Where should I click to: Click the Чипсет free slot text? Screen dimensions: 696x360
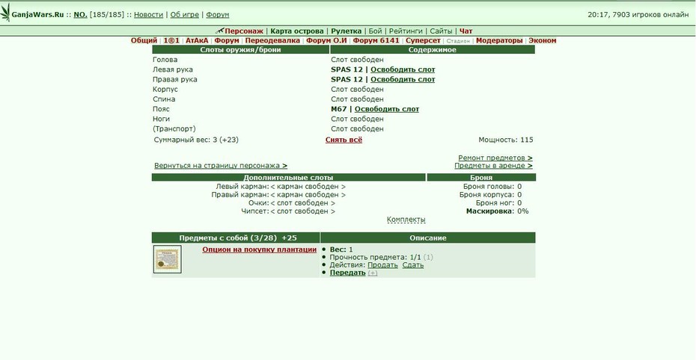point(303,211)
